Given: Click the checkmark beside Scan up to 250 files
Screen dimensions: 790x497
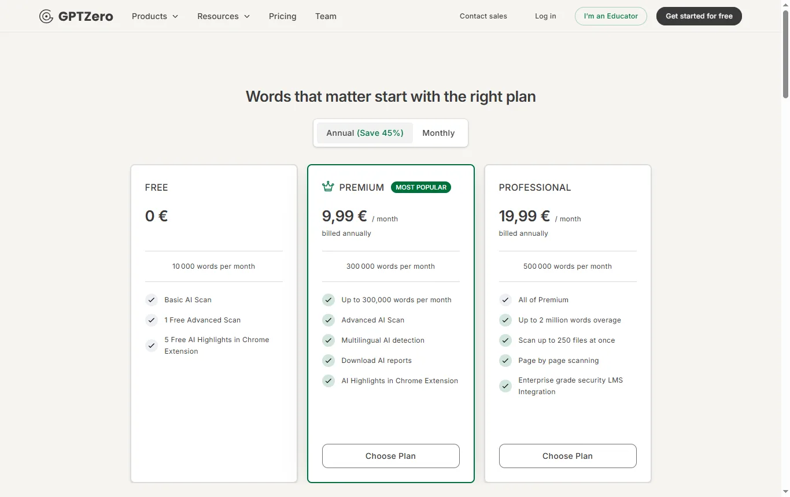Looking at the screenshot, I should coord(505,340).
